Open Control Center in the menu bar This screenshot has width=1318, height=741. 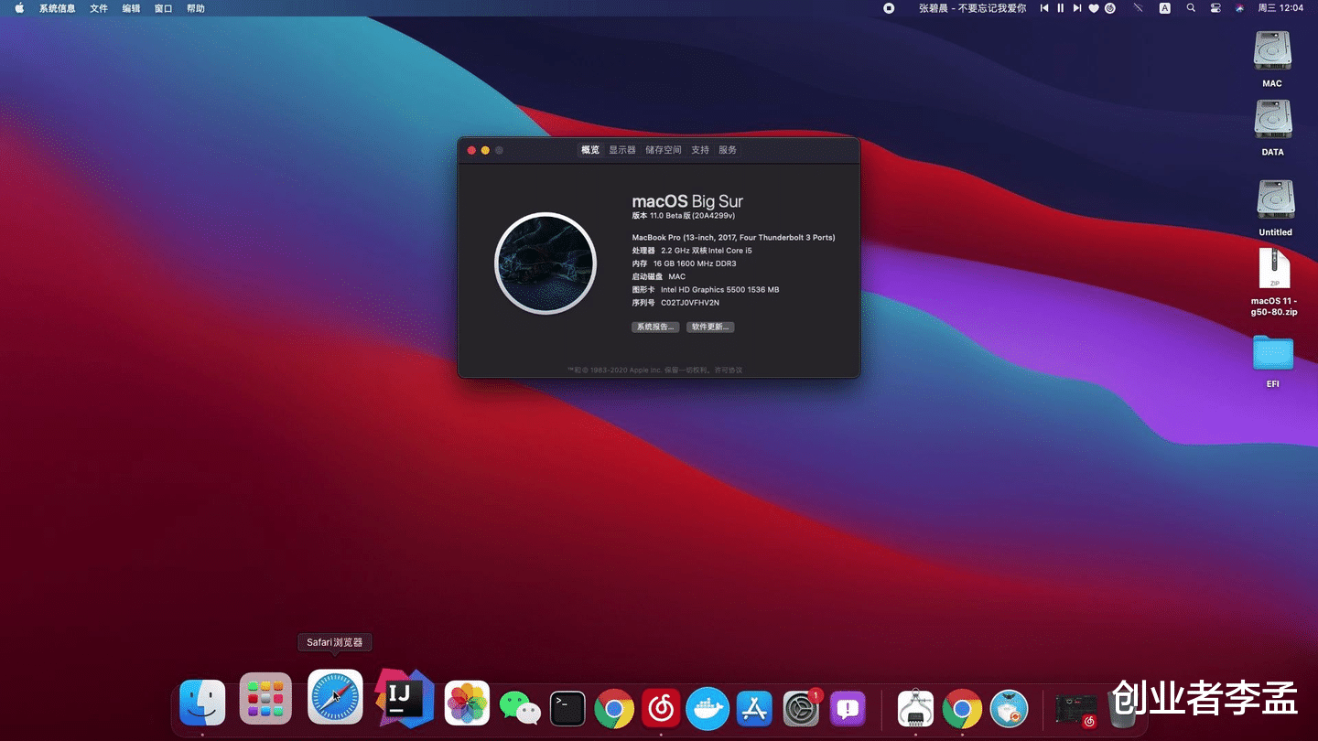pyautogui.click(x=1215, y=8)
